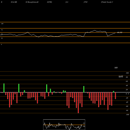Click the '40' label on MR axis

(127, 86)
